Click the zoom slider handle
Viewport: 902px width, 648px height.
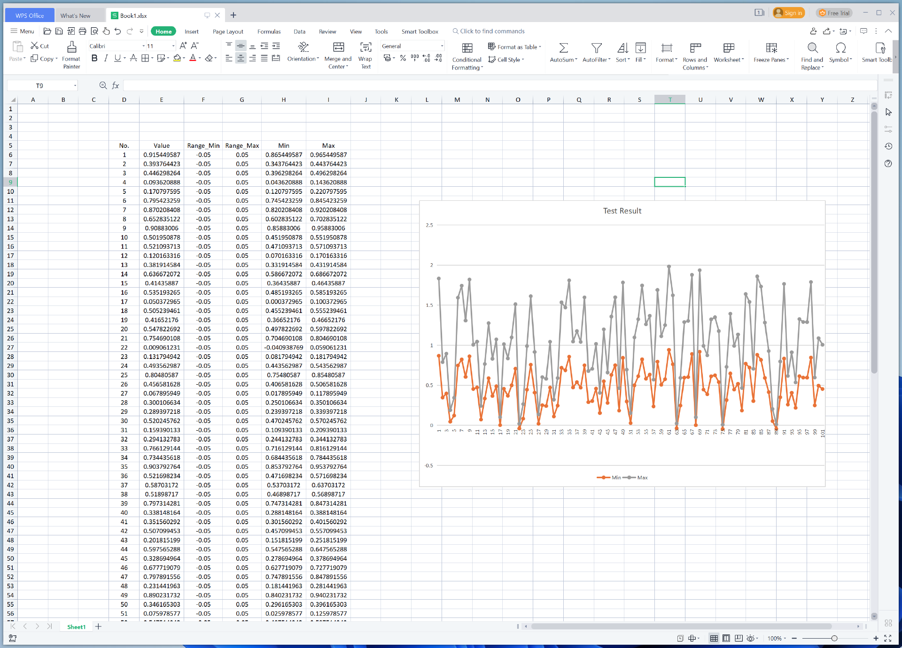[x=834, y=638]
